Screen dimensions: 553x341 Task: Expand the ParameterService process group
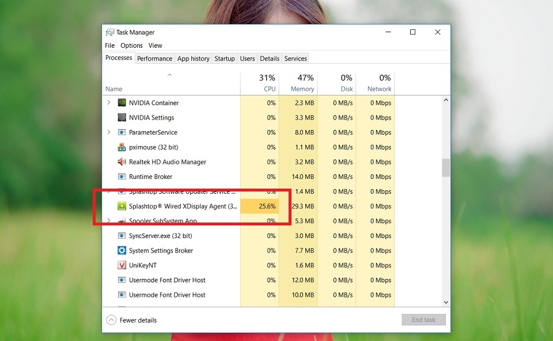point(109,132)
